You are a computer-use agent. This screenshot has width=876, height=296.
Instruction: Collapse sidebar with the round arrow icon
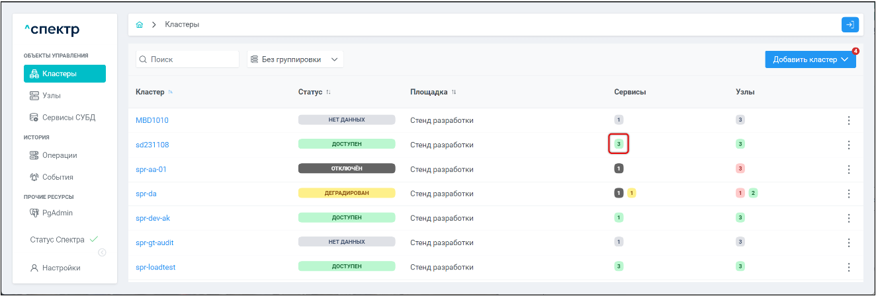click(x=102, y=252)
